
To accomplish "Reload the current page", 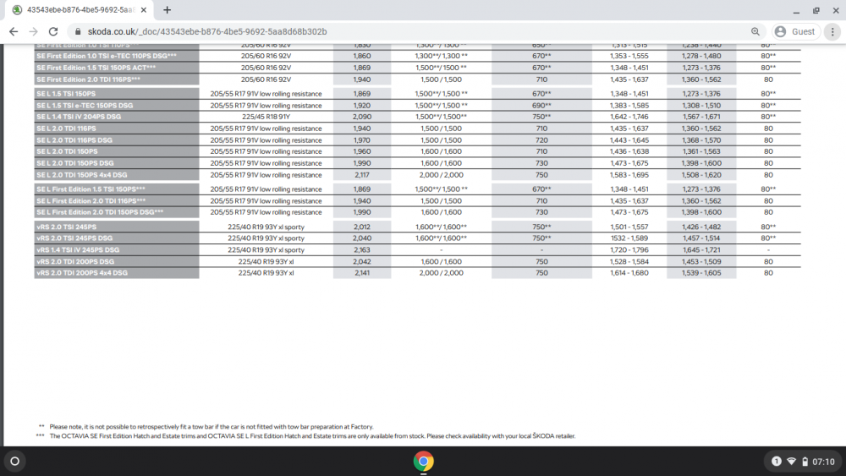I will pos(52,32).
